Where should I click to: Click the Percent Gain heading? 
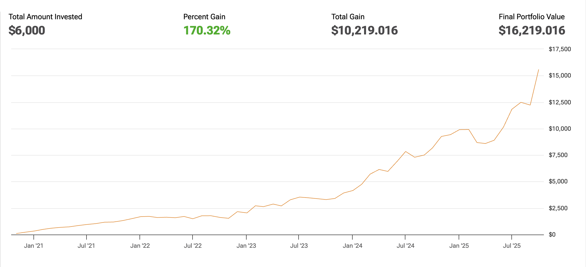(204, 17)
